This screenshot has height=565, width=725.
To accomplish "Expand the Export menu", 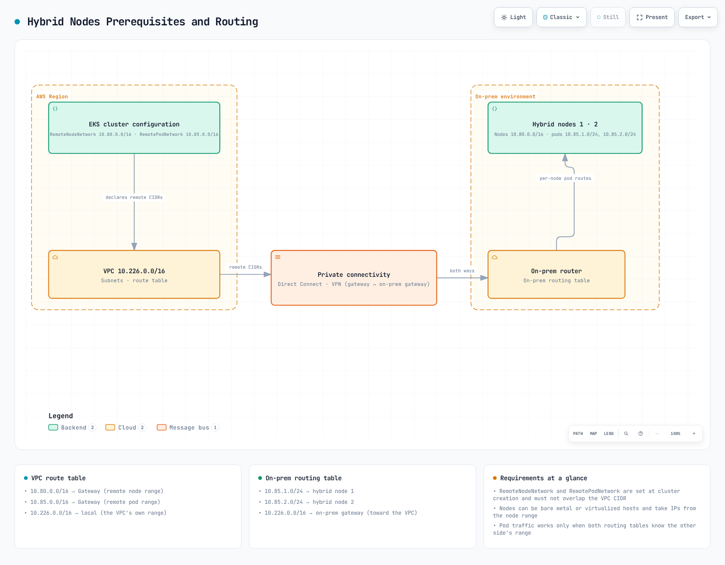I will (x=698, y=17).
